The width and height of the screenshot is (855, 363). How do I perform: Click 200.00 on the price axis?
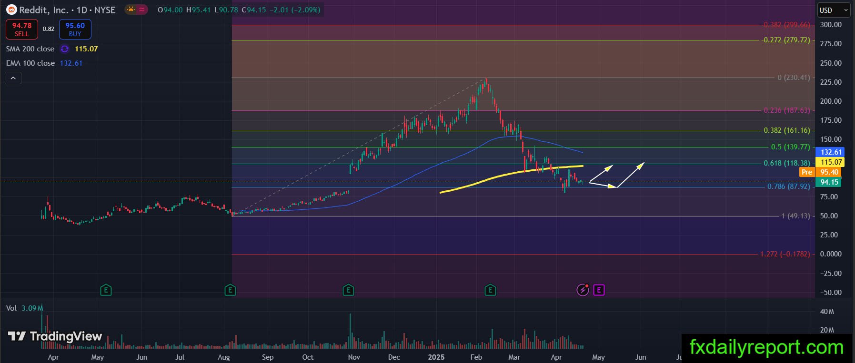point(831,101)
